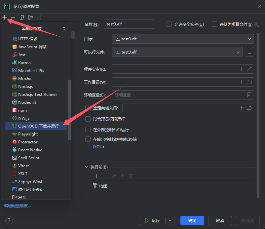Screen dimensions: 265x229
Task: Click the 名称 input field
Action: (x=129, y=24)
